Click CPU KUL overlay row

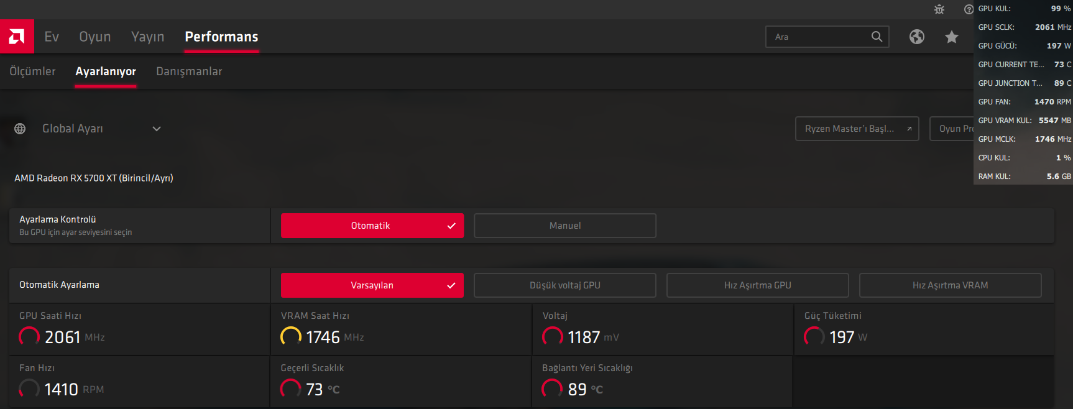pos(1023,158)
